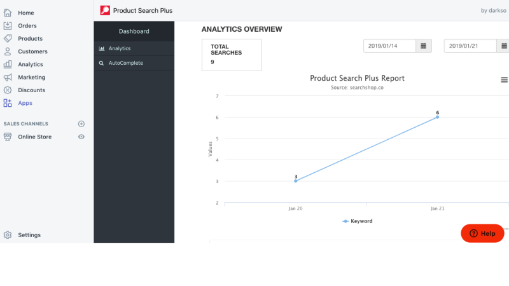Click the Home house icon
Screen dimensions: 509x286
click(8, 13)
